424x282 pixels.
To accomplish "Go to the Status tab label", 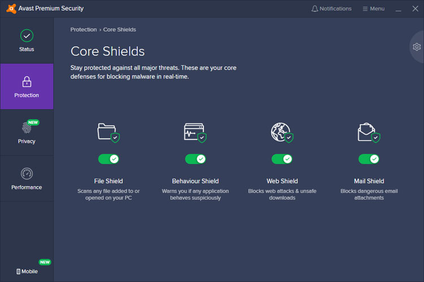I will pyautogui.click(x=27, y=50).
